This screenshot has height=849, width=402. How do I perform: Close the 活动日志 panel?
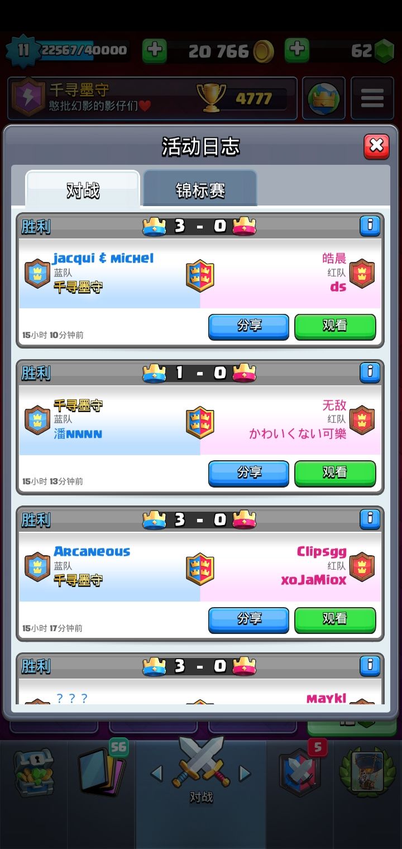click(x=377, y=146)
